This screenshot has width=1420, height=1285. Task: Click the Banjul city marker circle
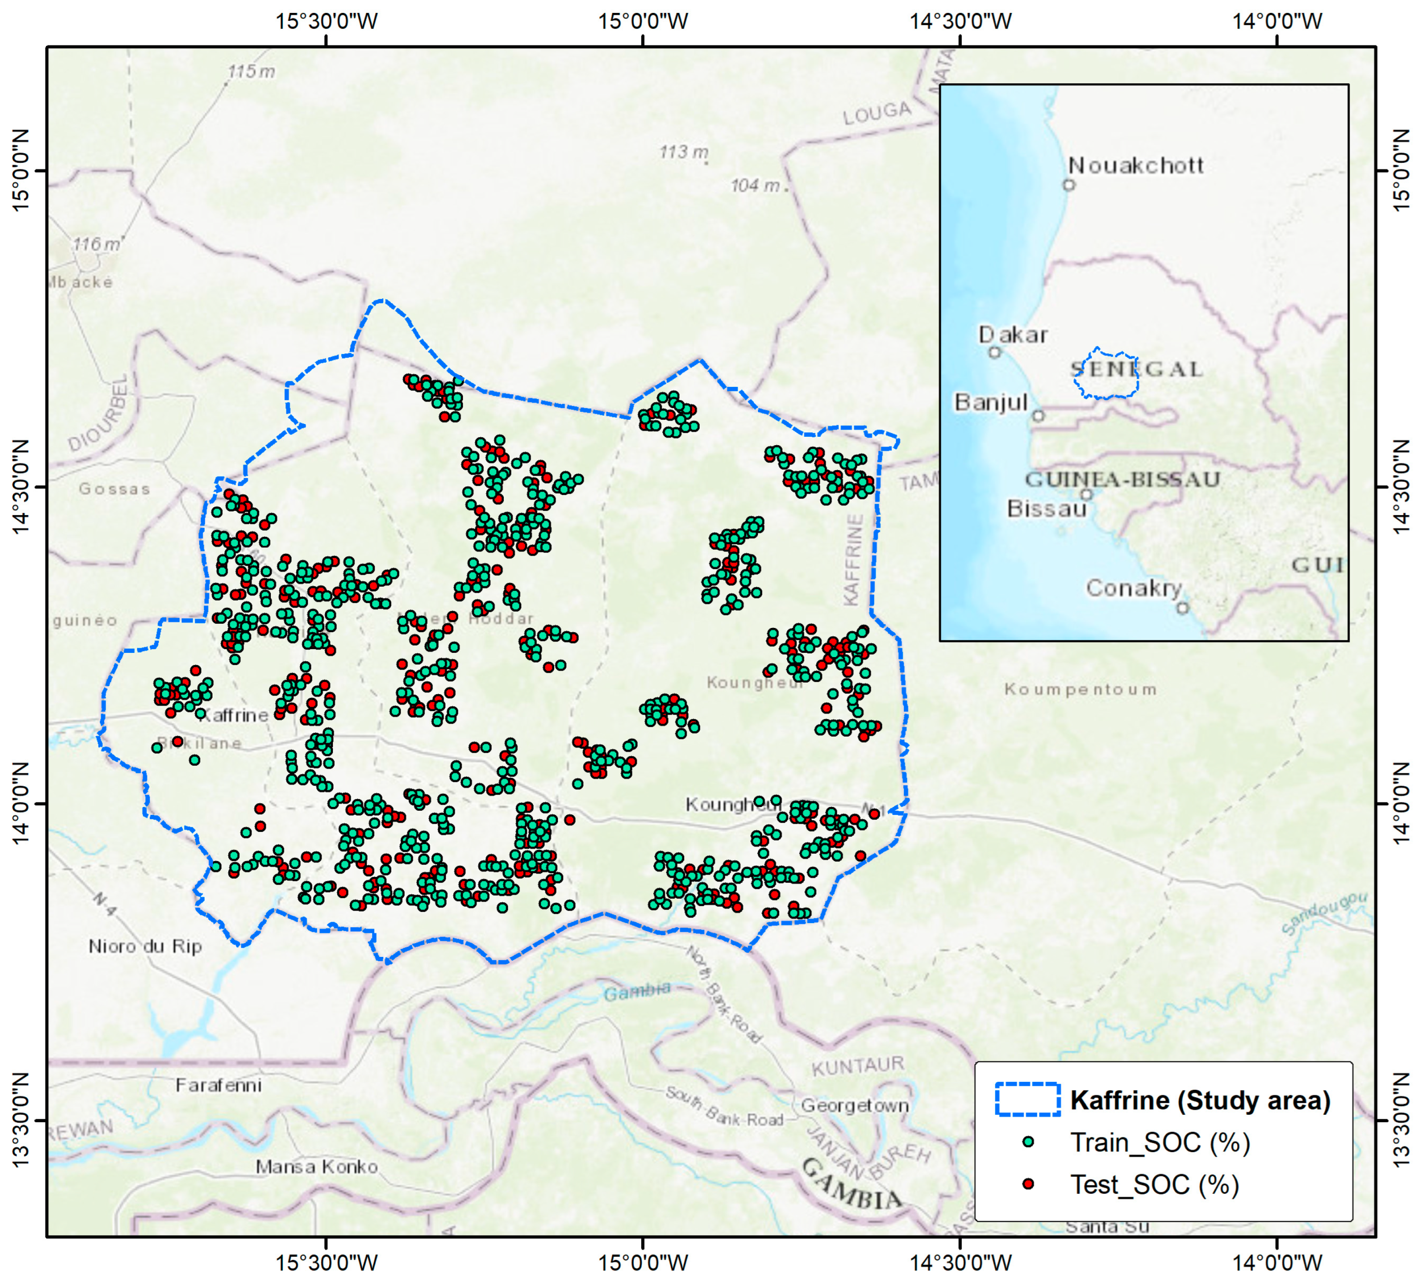pyautogui.click(x=1038, y=416)
